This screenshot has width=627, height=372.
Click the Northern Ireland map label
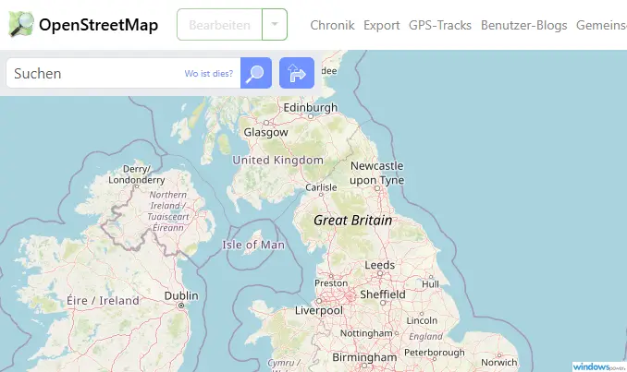pos(168,211)
